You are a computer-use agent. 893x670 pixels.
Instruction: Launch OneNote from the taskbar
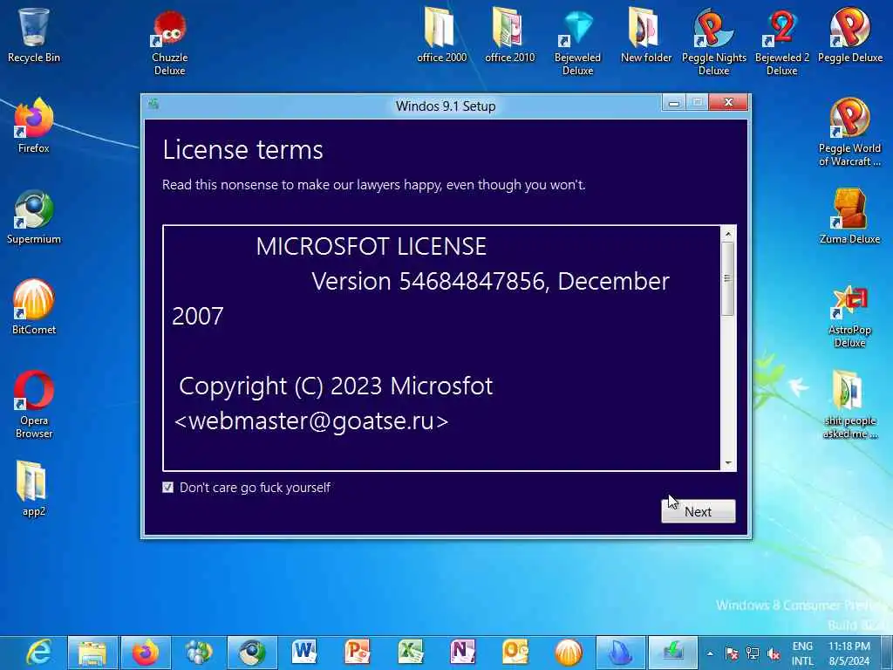pos(463,653)
